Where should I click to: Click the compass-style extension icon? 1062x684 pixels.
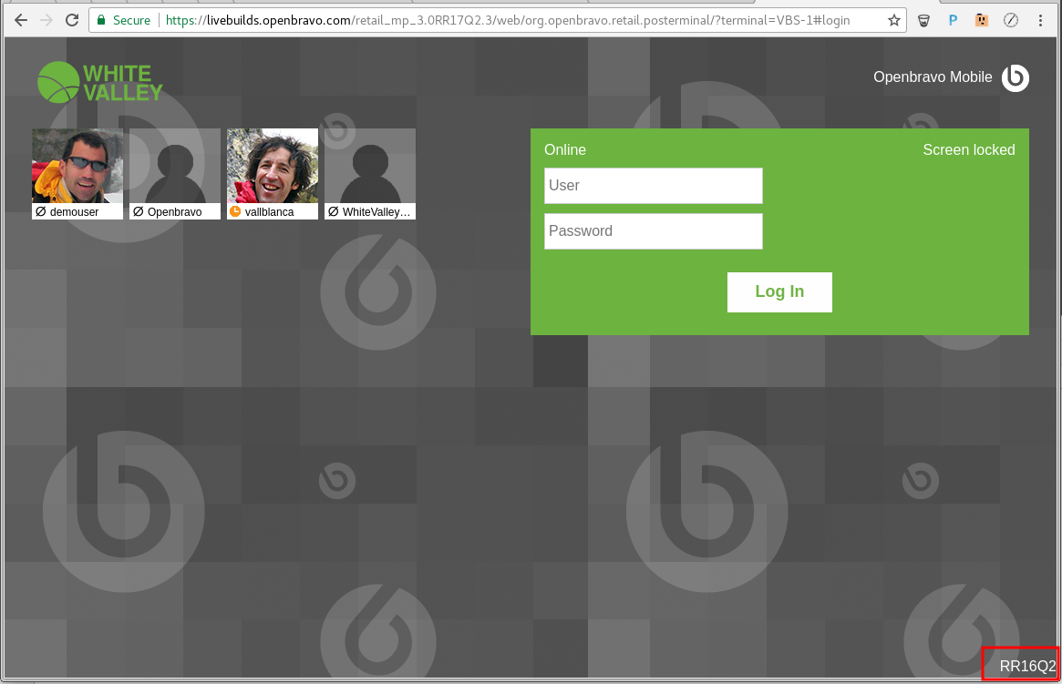click(x=1011, y=20)
